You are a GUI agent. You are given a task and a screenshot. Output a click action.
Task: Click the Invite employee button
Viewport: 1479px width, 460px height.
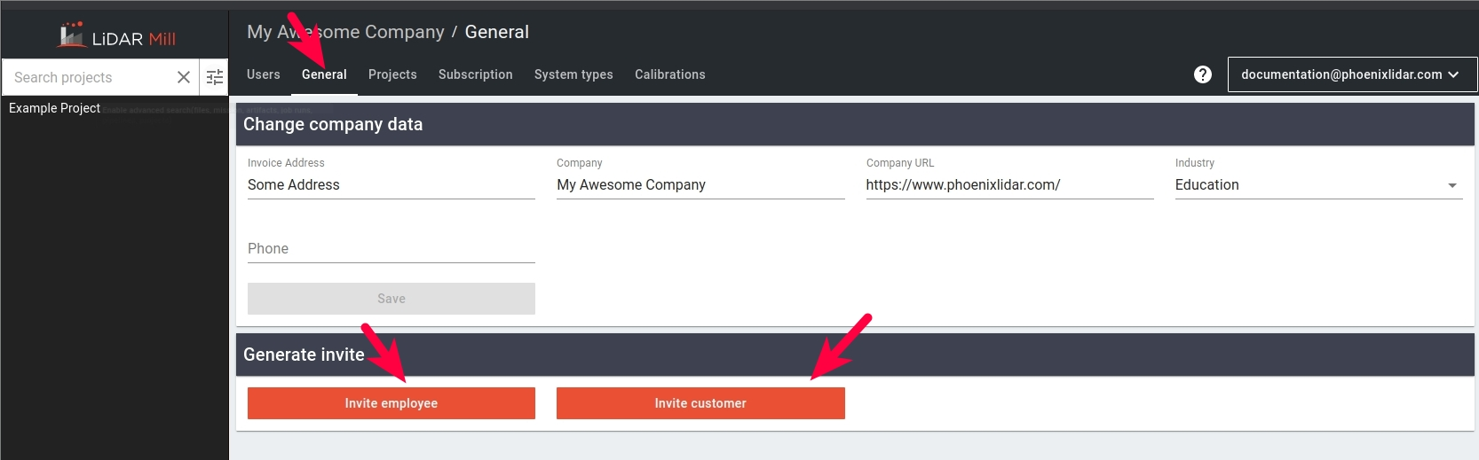pos(391,403)
